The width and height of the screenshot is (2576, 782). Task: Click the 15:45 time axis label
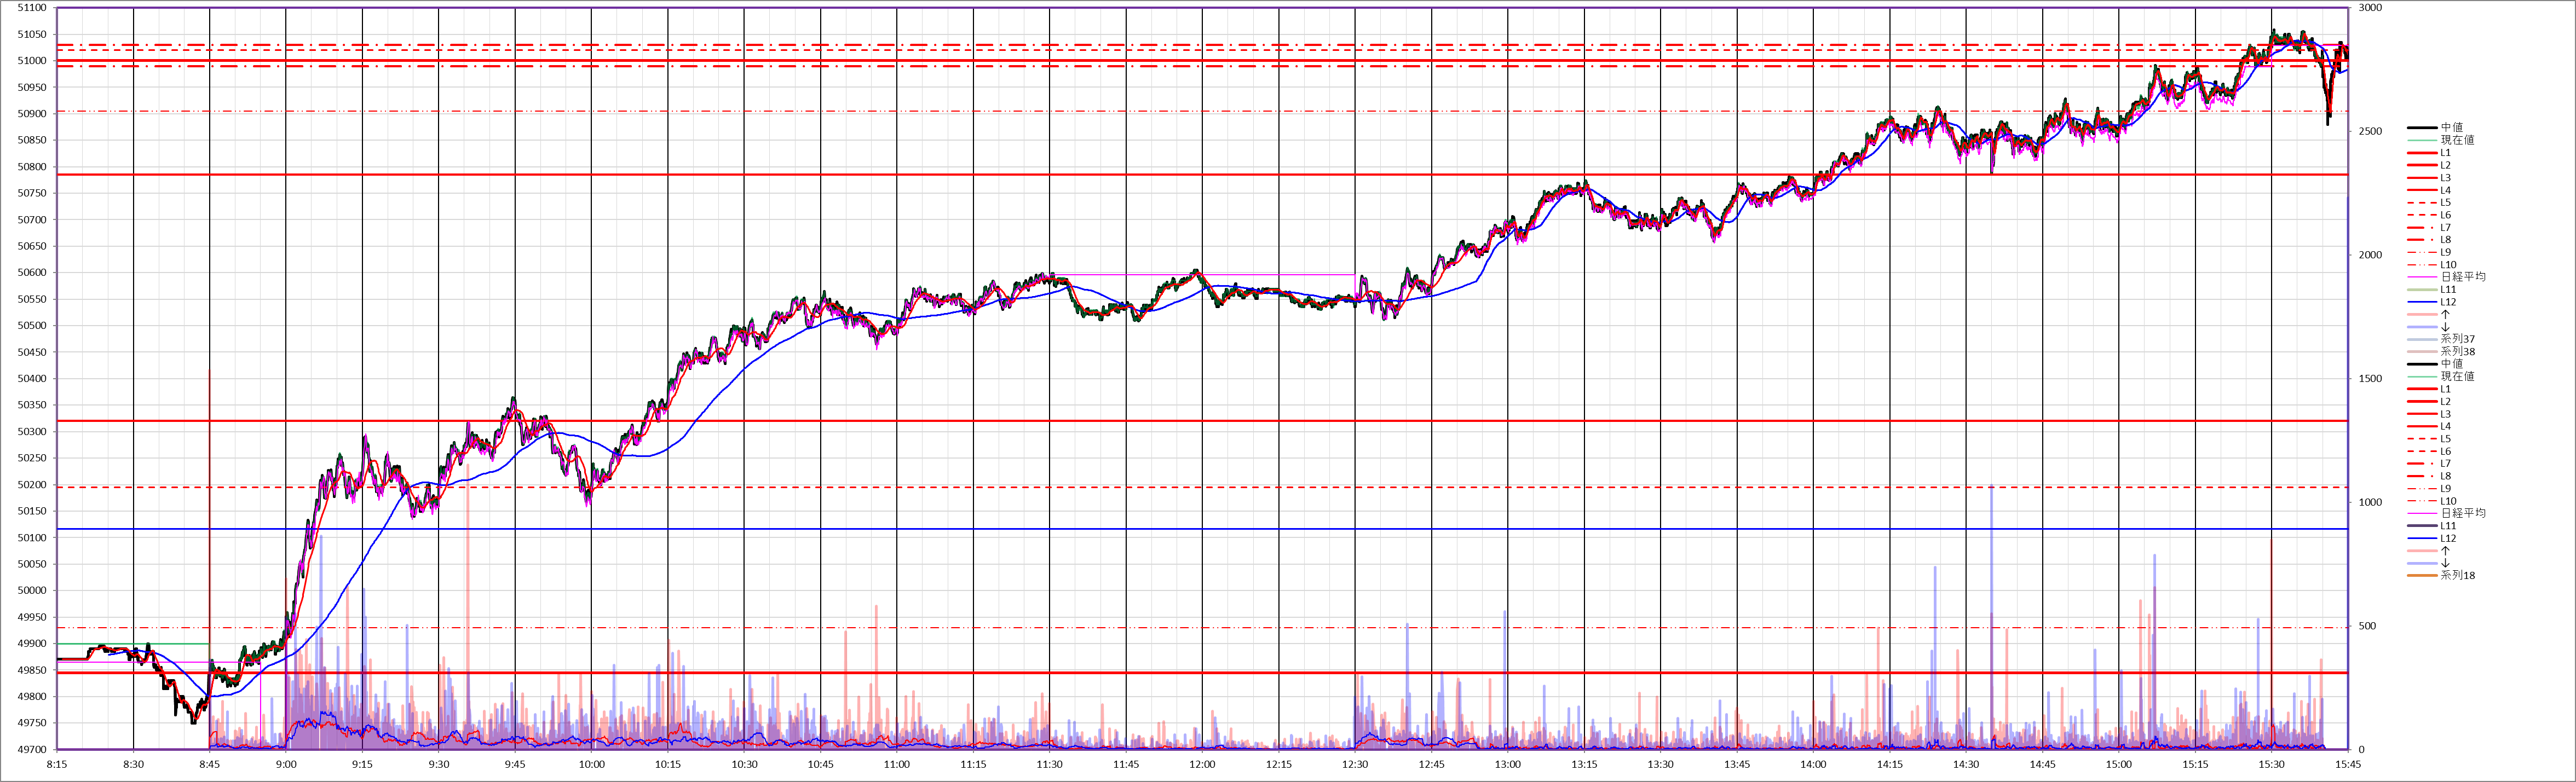pyautogui.click(x=2347, y=765)
